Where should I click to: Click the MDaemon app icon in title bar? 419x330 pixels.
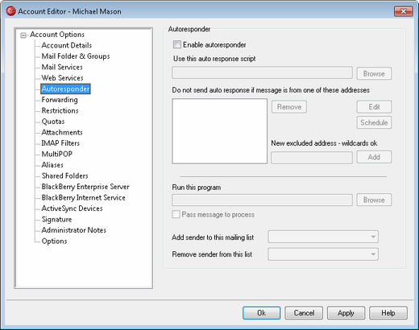pyautogui.click(x=10, y=11)
